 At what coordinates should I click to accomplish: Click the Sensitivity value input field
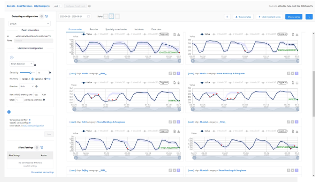(42, 73)
